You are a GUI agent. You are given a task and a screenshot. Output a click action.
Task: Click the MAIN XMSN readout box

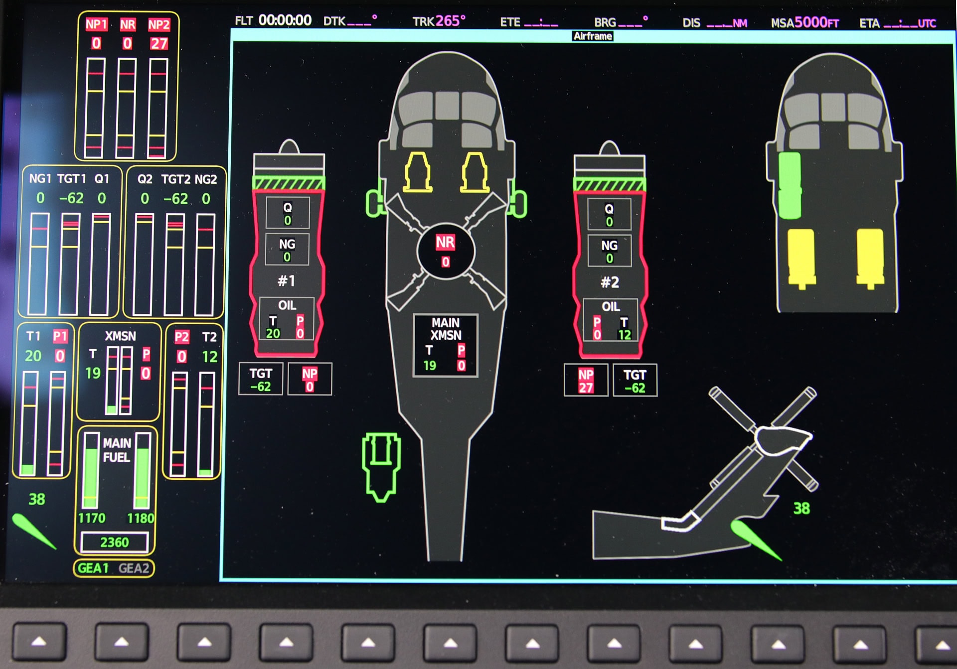(445, 345)
